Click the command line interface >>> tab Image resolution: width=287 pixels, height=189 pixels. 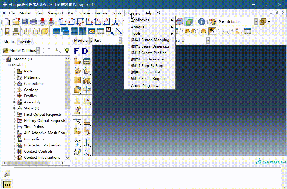tap(7, 185)
